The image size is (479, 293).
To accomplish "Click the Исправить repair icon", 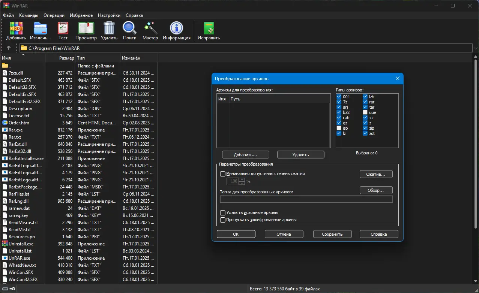I will (209, 31).
